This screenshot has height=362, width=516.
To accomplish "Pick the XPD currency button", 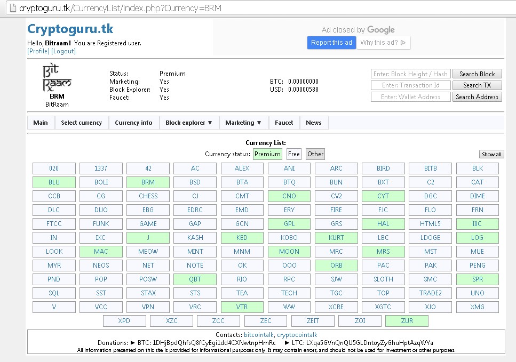I will pos(124,320).
